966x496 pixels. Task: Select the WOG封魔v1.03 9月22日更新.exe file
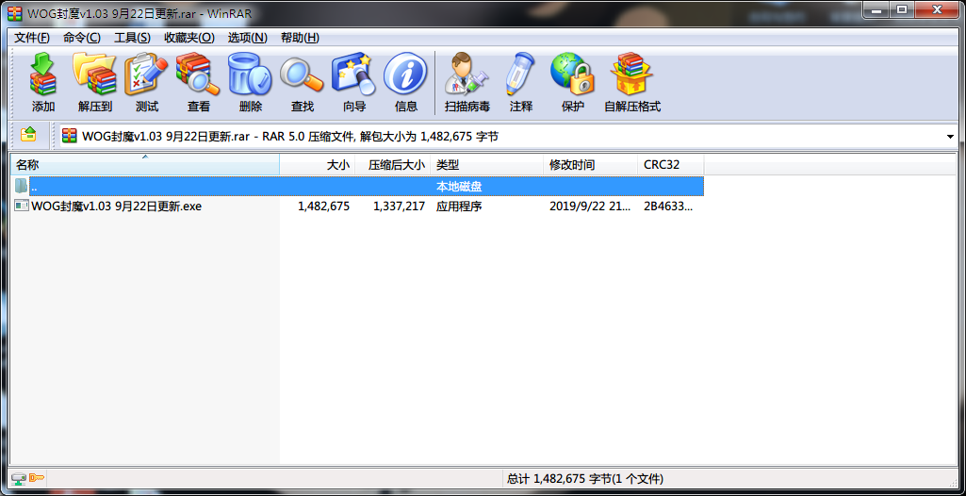[x=117, y=207]
